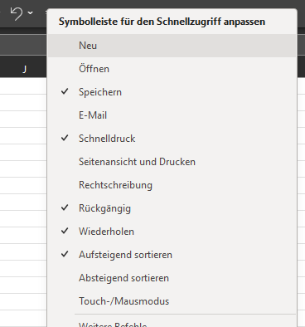
Task: Select column J header
Action: point(24,69)
